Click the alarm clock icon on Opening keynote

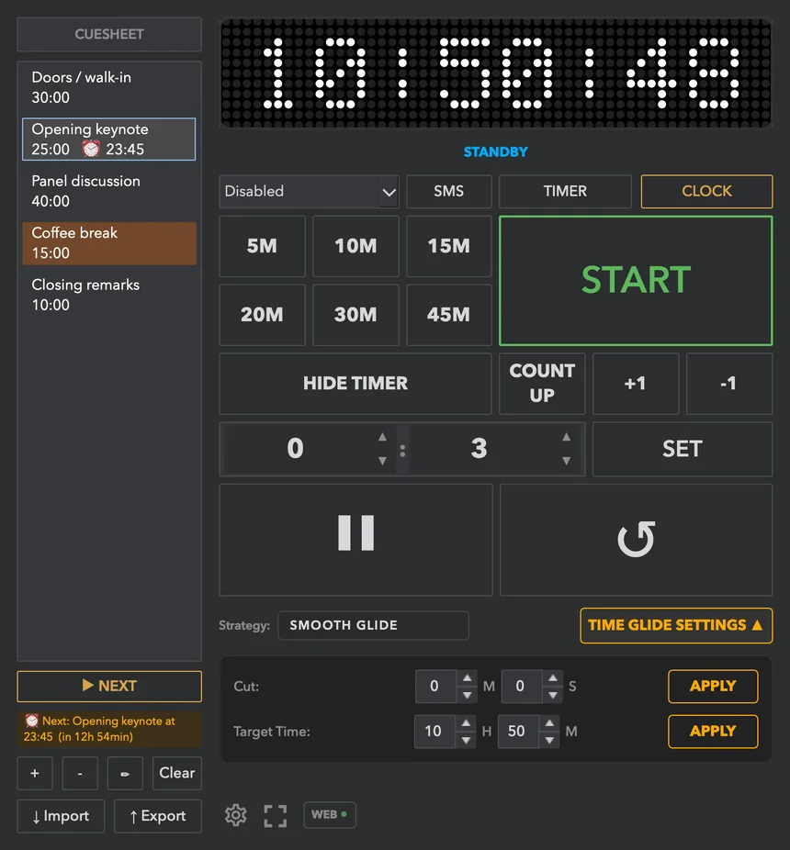pyautogui.click(x=91, y=149)
